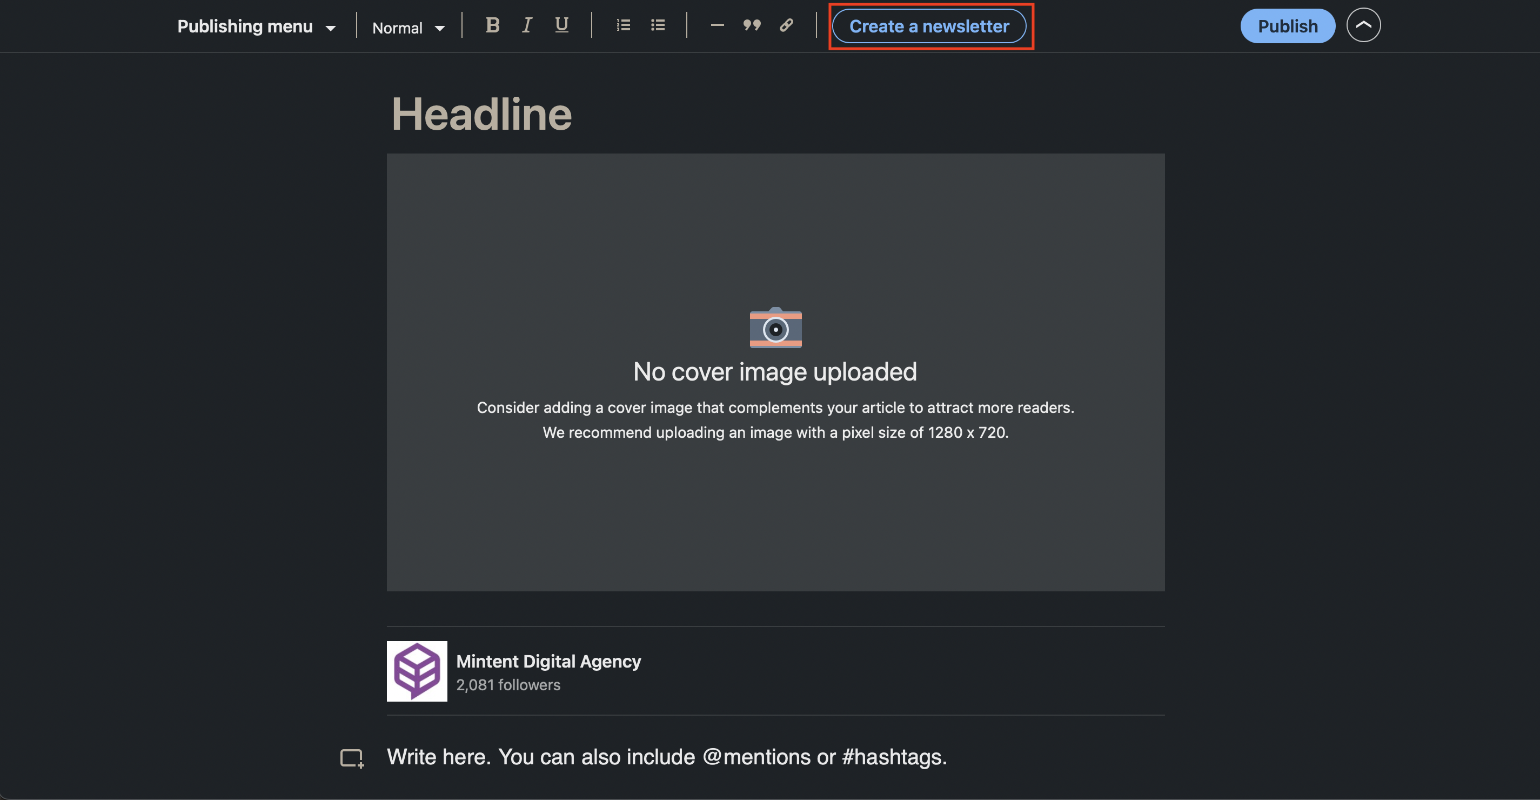Screen dimensions: 1540x800
Task: Insert a horizontal divider line
Action: (718, 25)
